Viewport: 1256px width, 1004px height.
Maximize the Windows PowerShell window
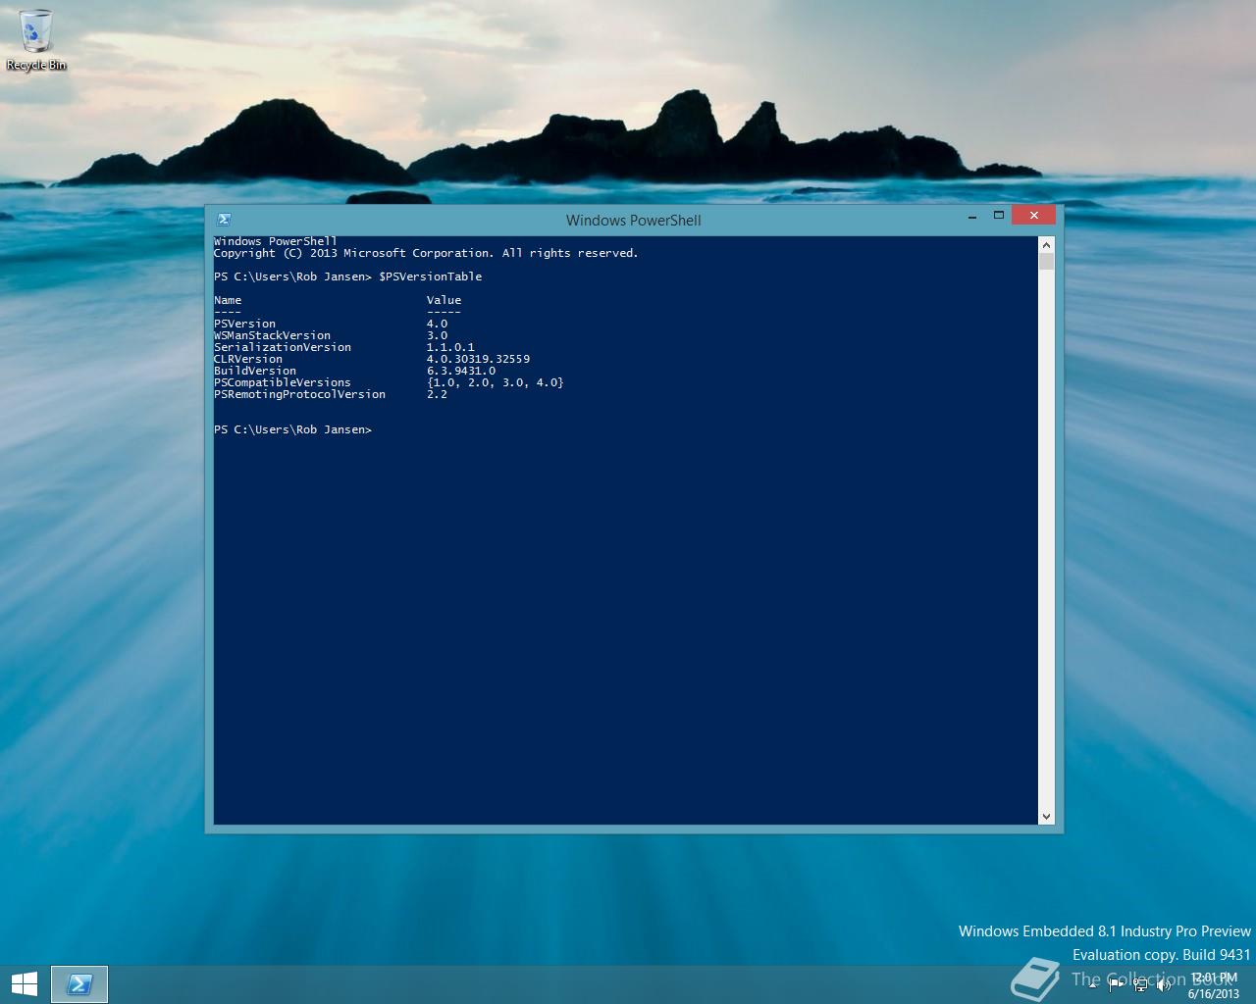coord(999,216)
